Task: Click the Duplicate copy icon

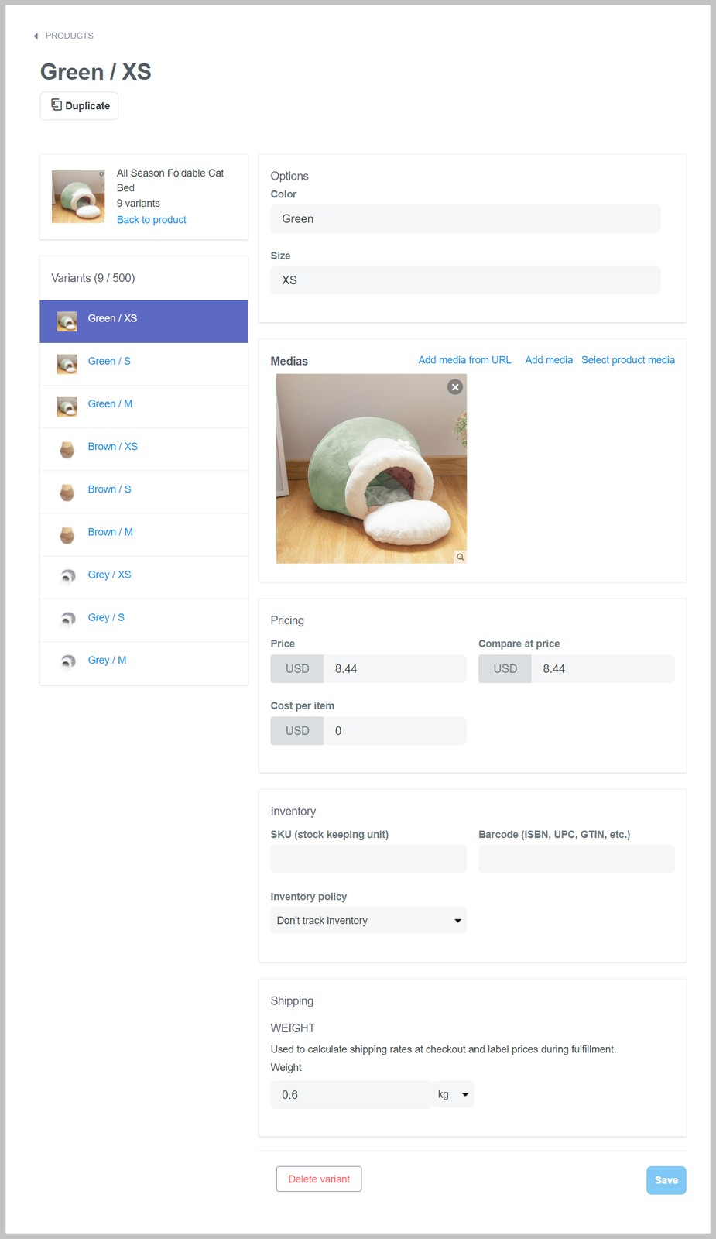Action: pyautogui.click(x=57, y=105)
